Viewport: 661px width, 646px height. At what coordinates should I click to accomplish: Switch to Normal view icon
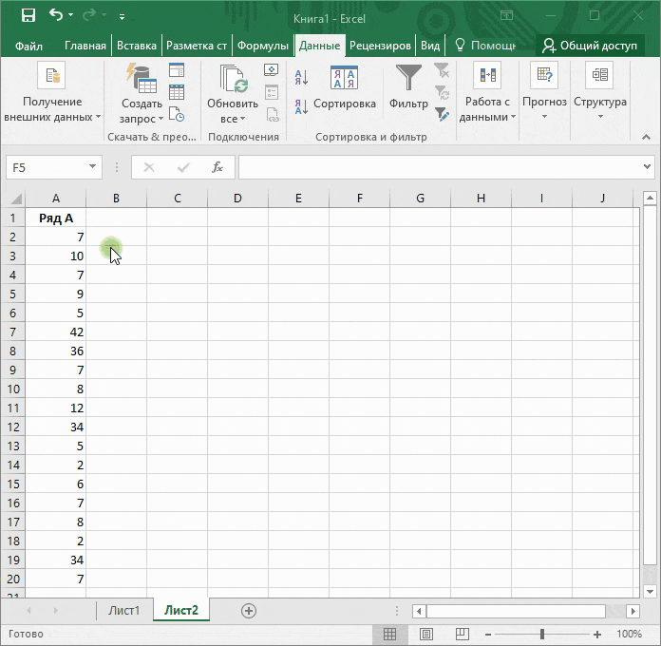(389, 634)
